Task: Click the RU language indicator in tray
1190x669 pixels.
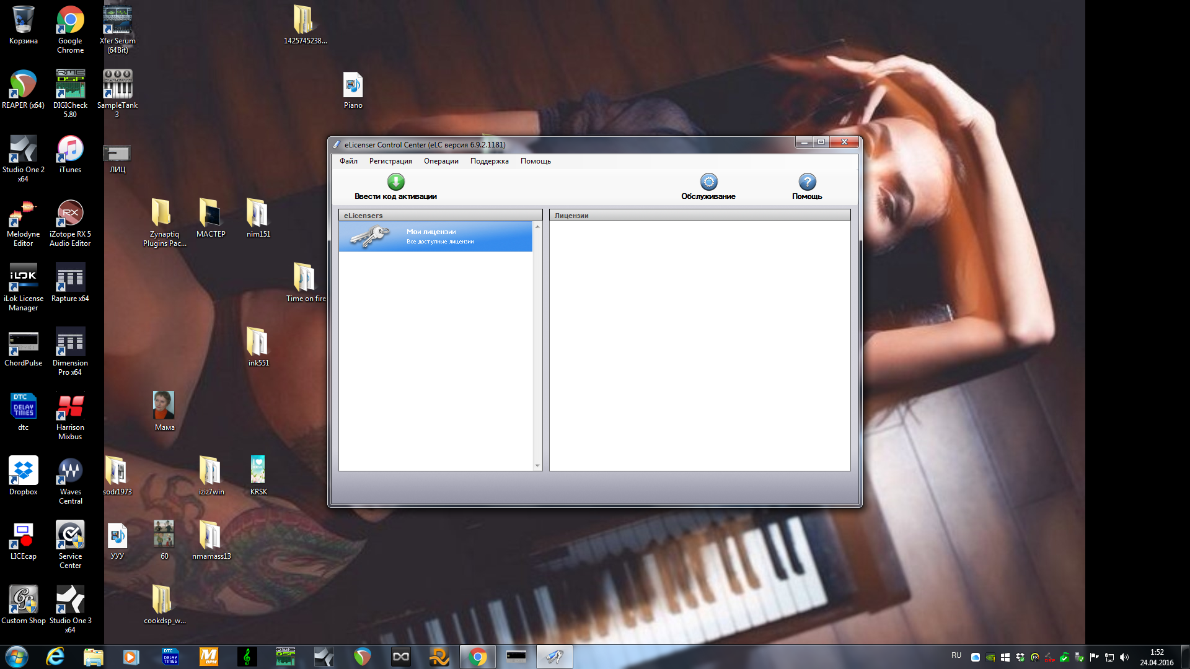Action: click(956, 655)
